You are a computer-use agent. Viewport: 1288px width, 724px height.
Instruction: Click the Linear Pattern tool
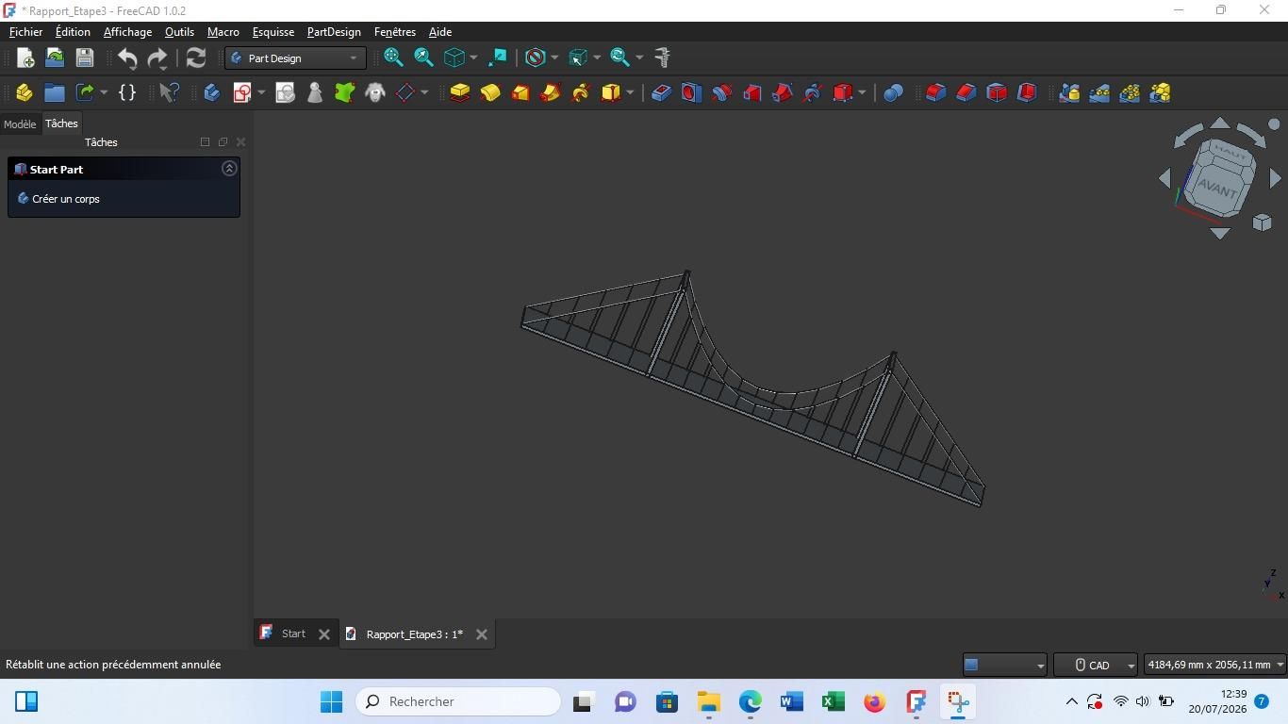(x=1099, y=92)
